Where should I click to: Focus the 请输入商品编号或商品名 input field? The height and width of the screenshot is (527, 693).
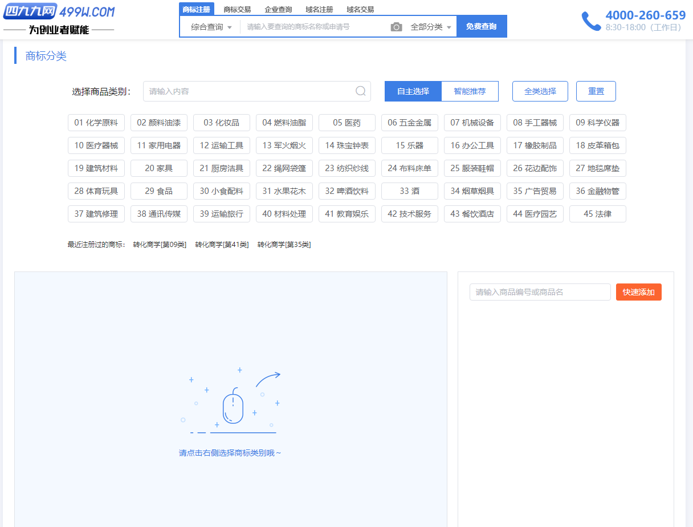tap(540, 292)
